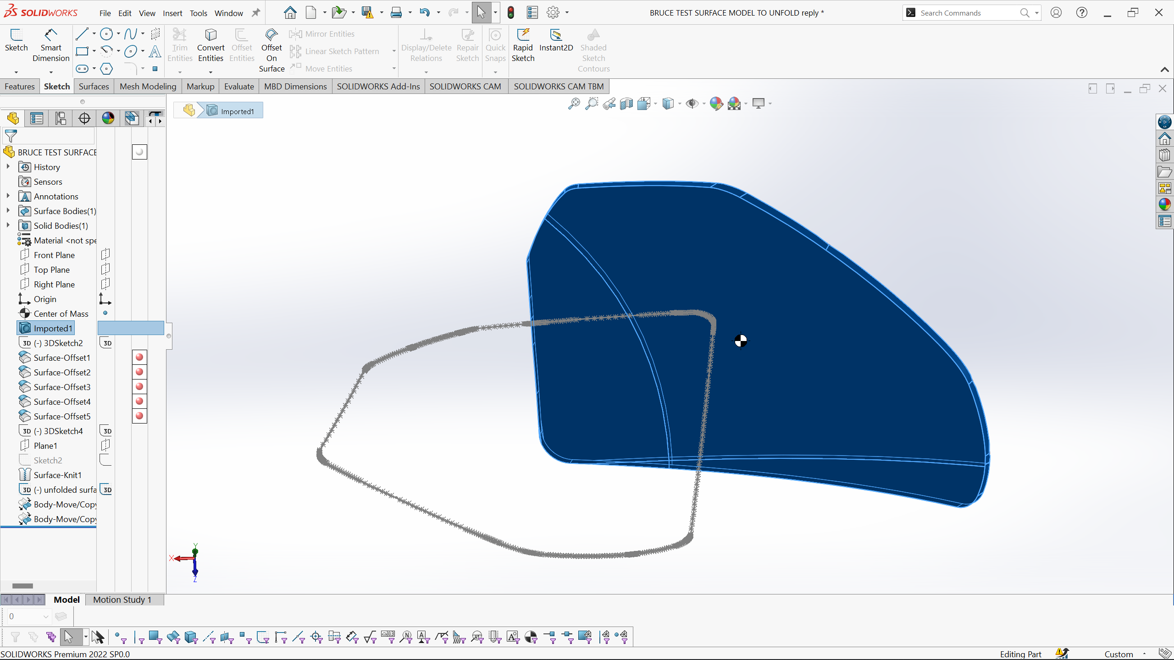This screenshot has width=1174, height=660.
Task: Expand the History tree node
Action: pyautogui.click(x=8, y=167)
